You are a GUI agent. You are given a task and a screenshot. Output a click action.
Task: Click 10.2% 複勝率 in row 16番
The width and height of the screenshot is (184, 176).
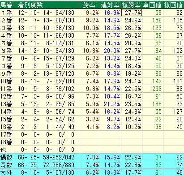coord(132,127)
